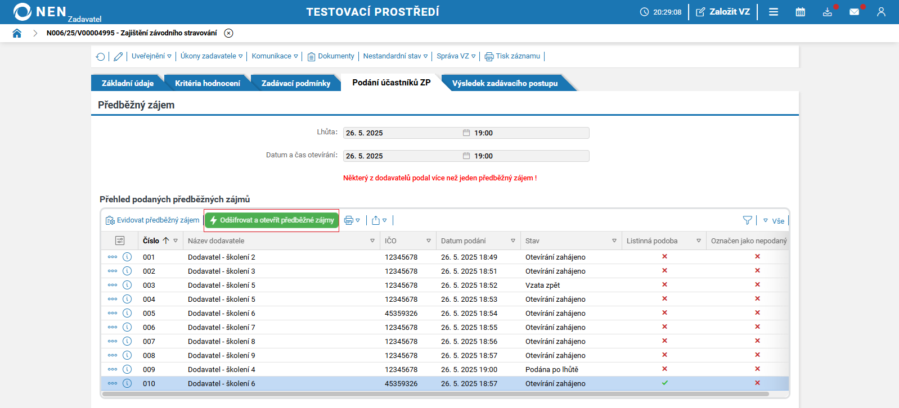Click Odšifrovat a otevřít předběžné zájmy

(x=272, y=220)
